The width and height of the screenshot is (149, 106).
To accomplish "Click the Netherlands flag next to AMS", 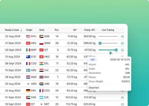I will pos(28,77).
